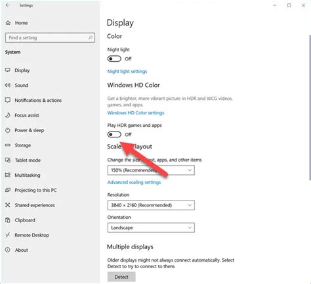The height and width of the screenshot is (284, 311).
Task: Click the Display monitor icon in sidebar
Action: [x=8, y=70]
